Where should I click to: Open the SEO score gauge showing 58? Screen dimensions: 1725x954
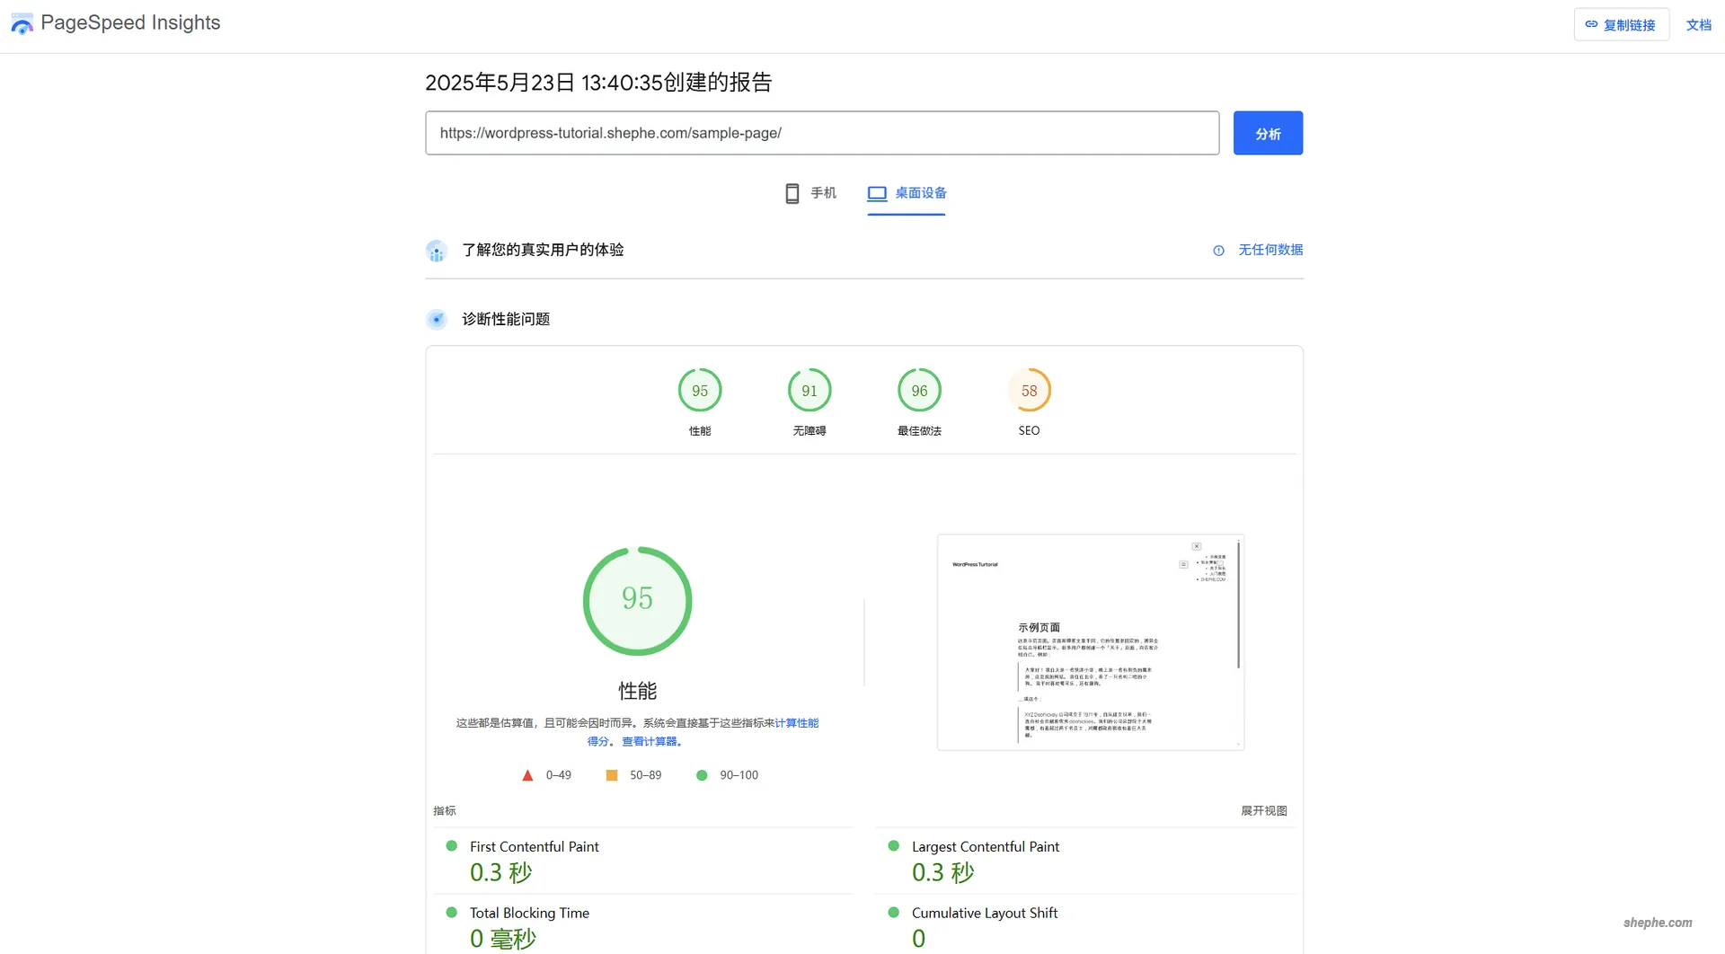[x=1029, y=390]
